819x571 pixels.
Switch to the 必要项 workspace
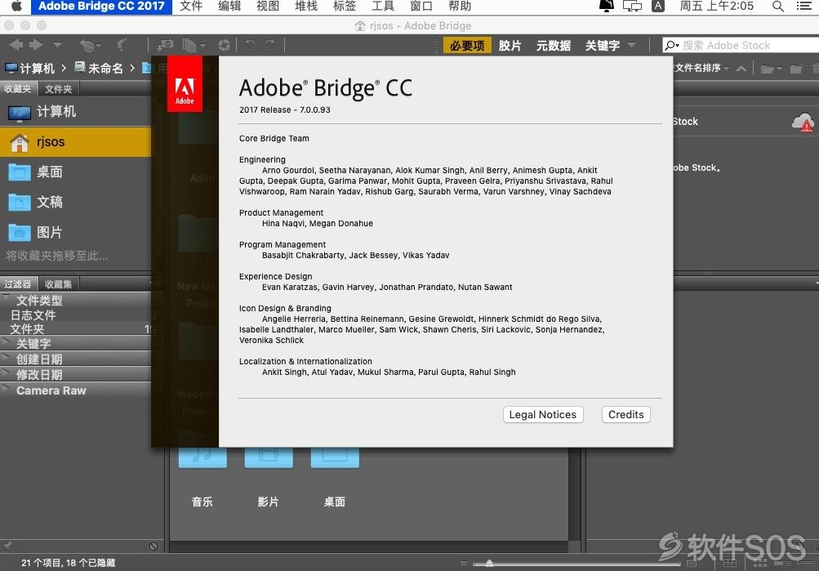point(467,46)
